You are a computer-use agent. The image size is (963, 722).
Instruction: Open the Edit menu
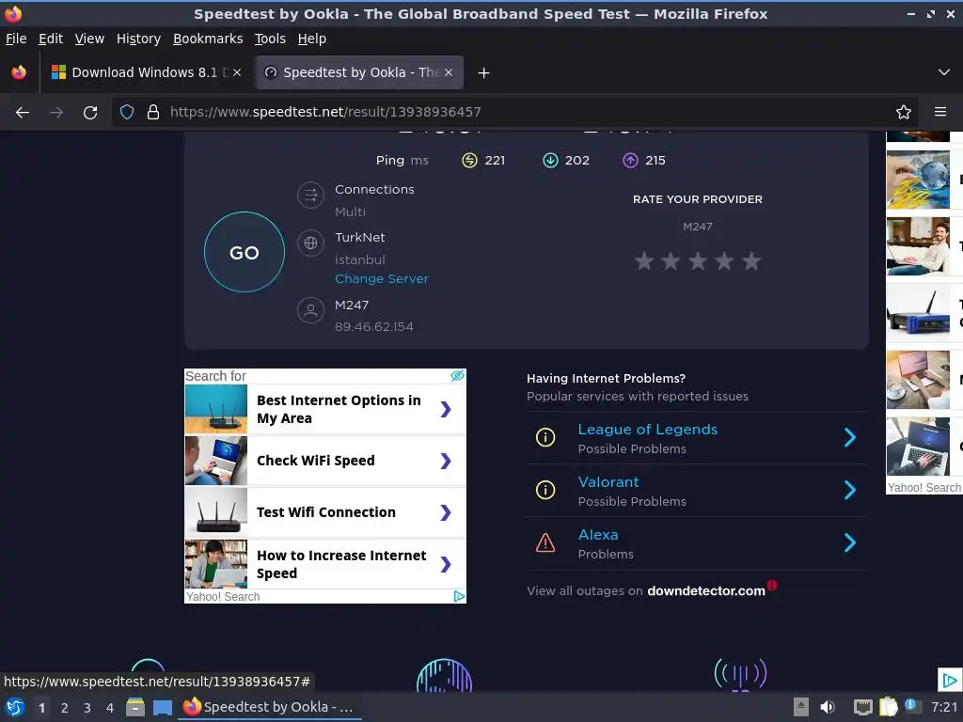[51, 39]
